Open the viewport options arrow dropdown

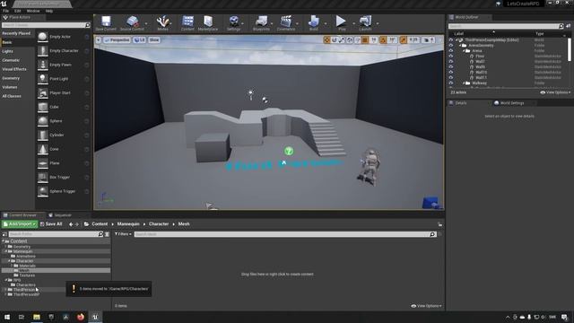point(99,39)
